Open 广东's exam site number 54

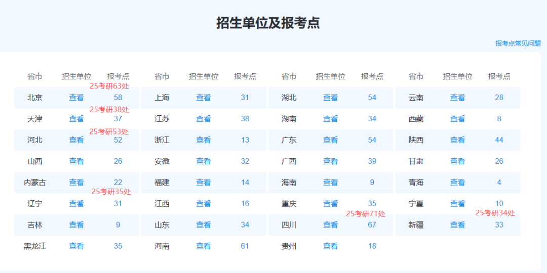(372, 140)
